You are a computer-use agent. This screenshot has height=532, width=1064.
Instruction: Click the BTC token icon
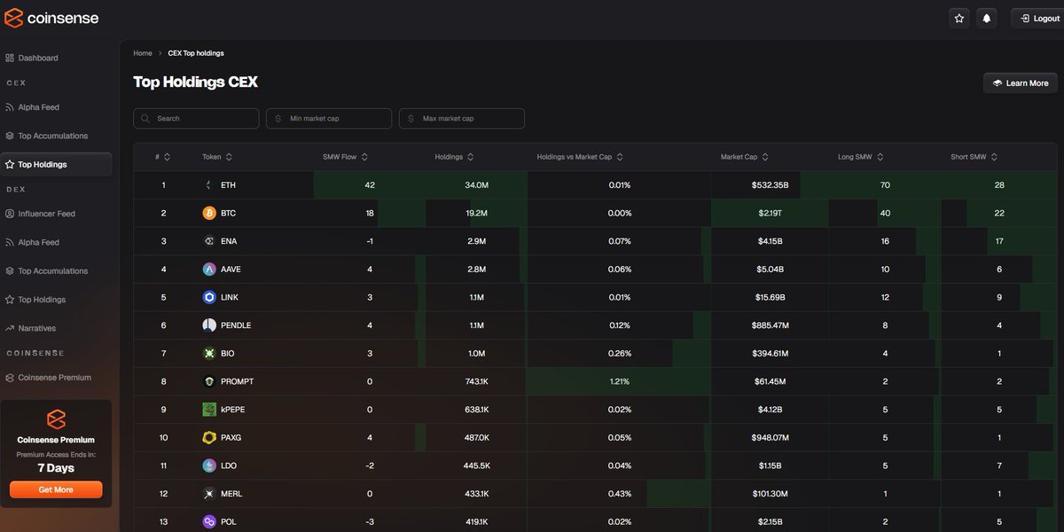coord(209,213)
